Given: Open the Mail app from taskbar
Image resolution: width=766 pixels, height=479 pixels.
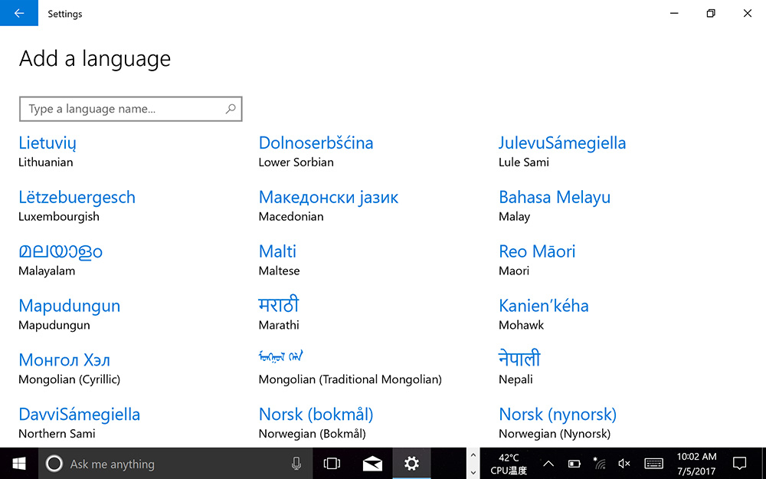Looking at the screenshot, I should click(372, 464).
